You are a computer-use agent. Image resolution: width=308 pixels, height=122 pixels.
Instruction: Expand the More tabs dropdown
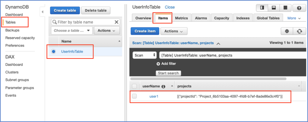(294, 18)
